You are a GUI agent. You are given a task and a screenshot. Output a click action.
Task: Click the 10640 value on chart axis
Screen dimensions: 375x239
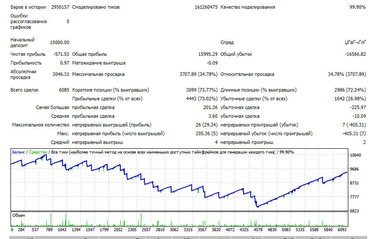tap(355, 155)
